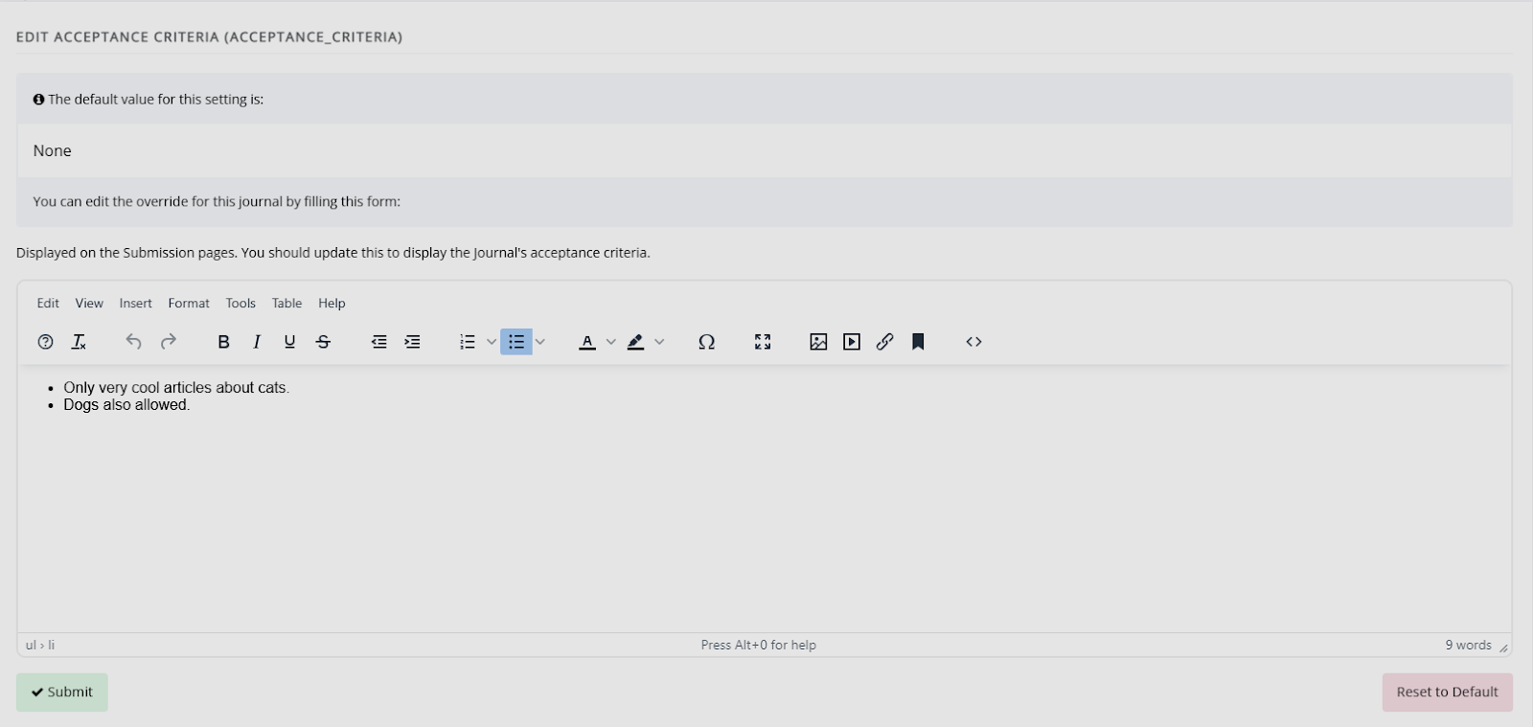Insert an anchor bookmark

coord(918,342)
